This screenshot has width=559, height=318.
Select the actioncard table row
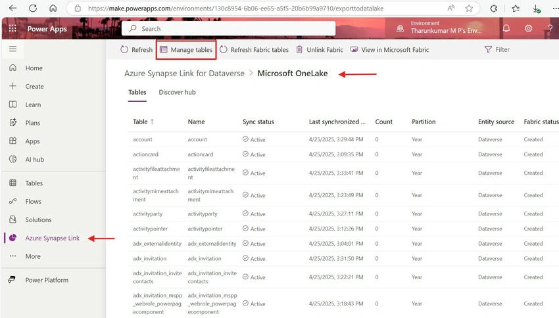(343, 154)
